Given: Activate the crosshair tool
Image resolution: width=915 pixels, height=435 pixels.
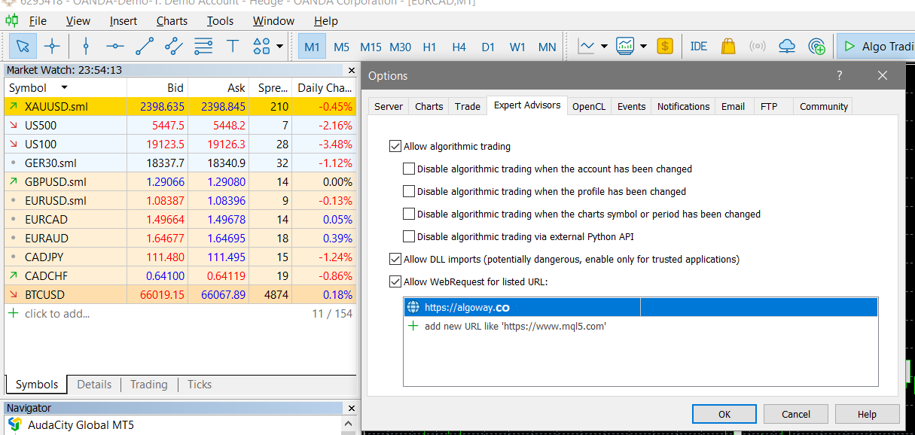Looking at the screenshot, I should [x=52, y=47].
